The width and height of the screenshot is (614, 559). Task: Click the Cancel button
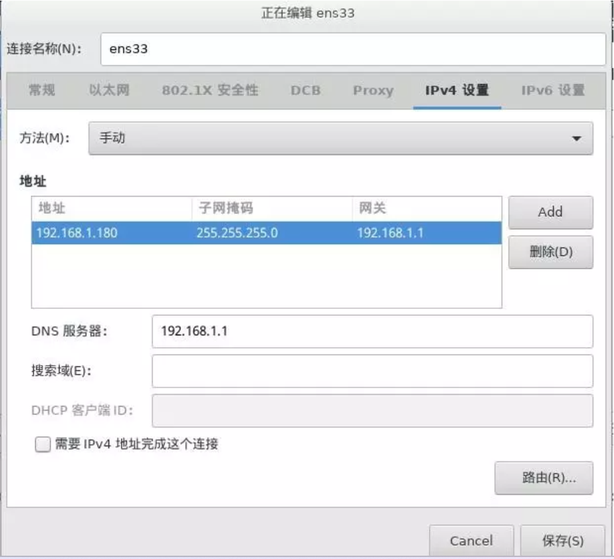pyautogui.click(x=472, y=539)
